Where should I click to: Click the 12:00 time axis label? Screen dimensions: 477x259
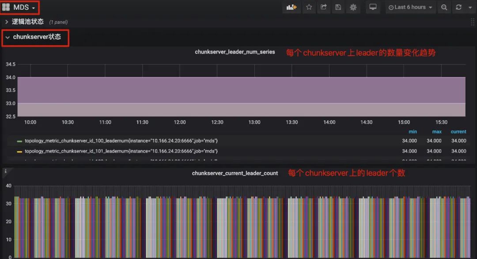180,122
